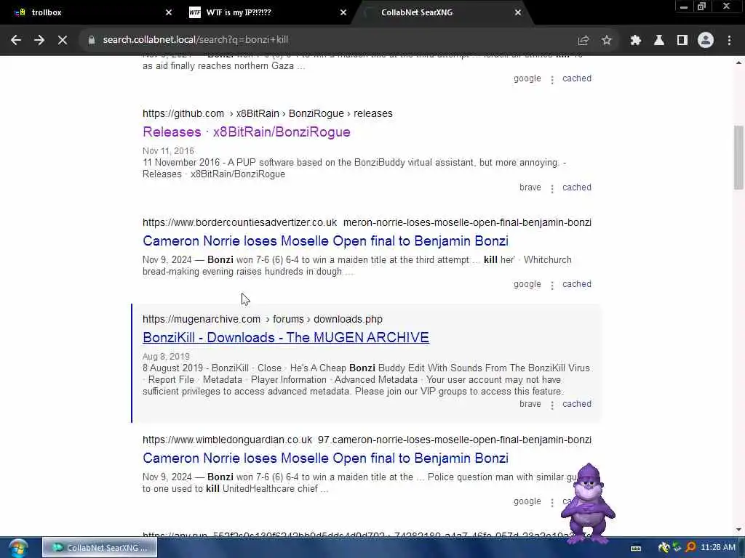Select CollabNet SearXNG taskbar button
Image resolution: width=745 pixels, height=558 pixels.
click(x=100, y=548)
